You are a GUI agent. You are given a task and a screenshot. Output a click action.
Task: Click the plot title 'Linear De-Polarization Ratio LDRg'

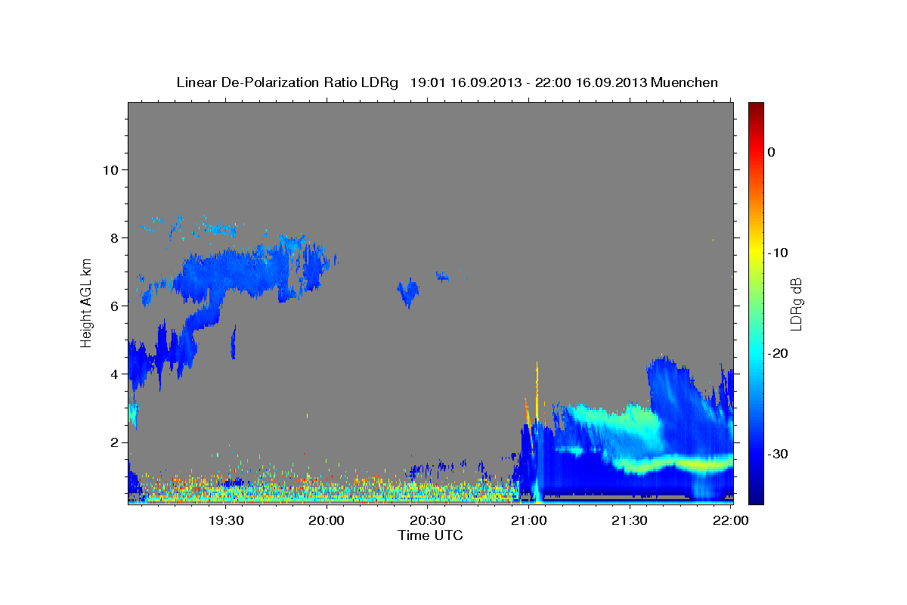(x=287, y=82)
